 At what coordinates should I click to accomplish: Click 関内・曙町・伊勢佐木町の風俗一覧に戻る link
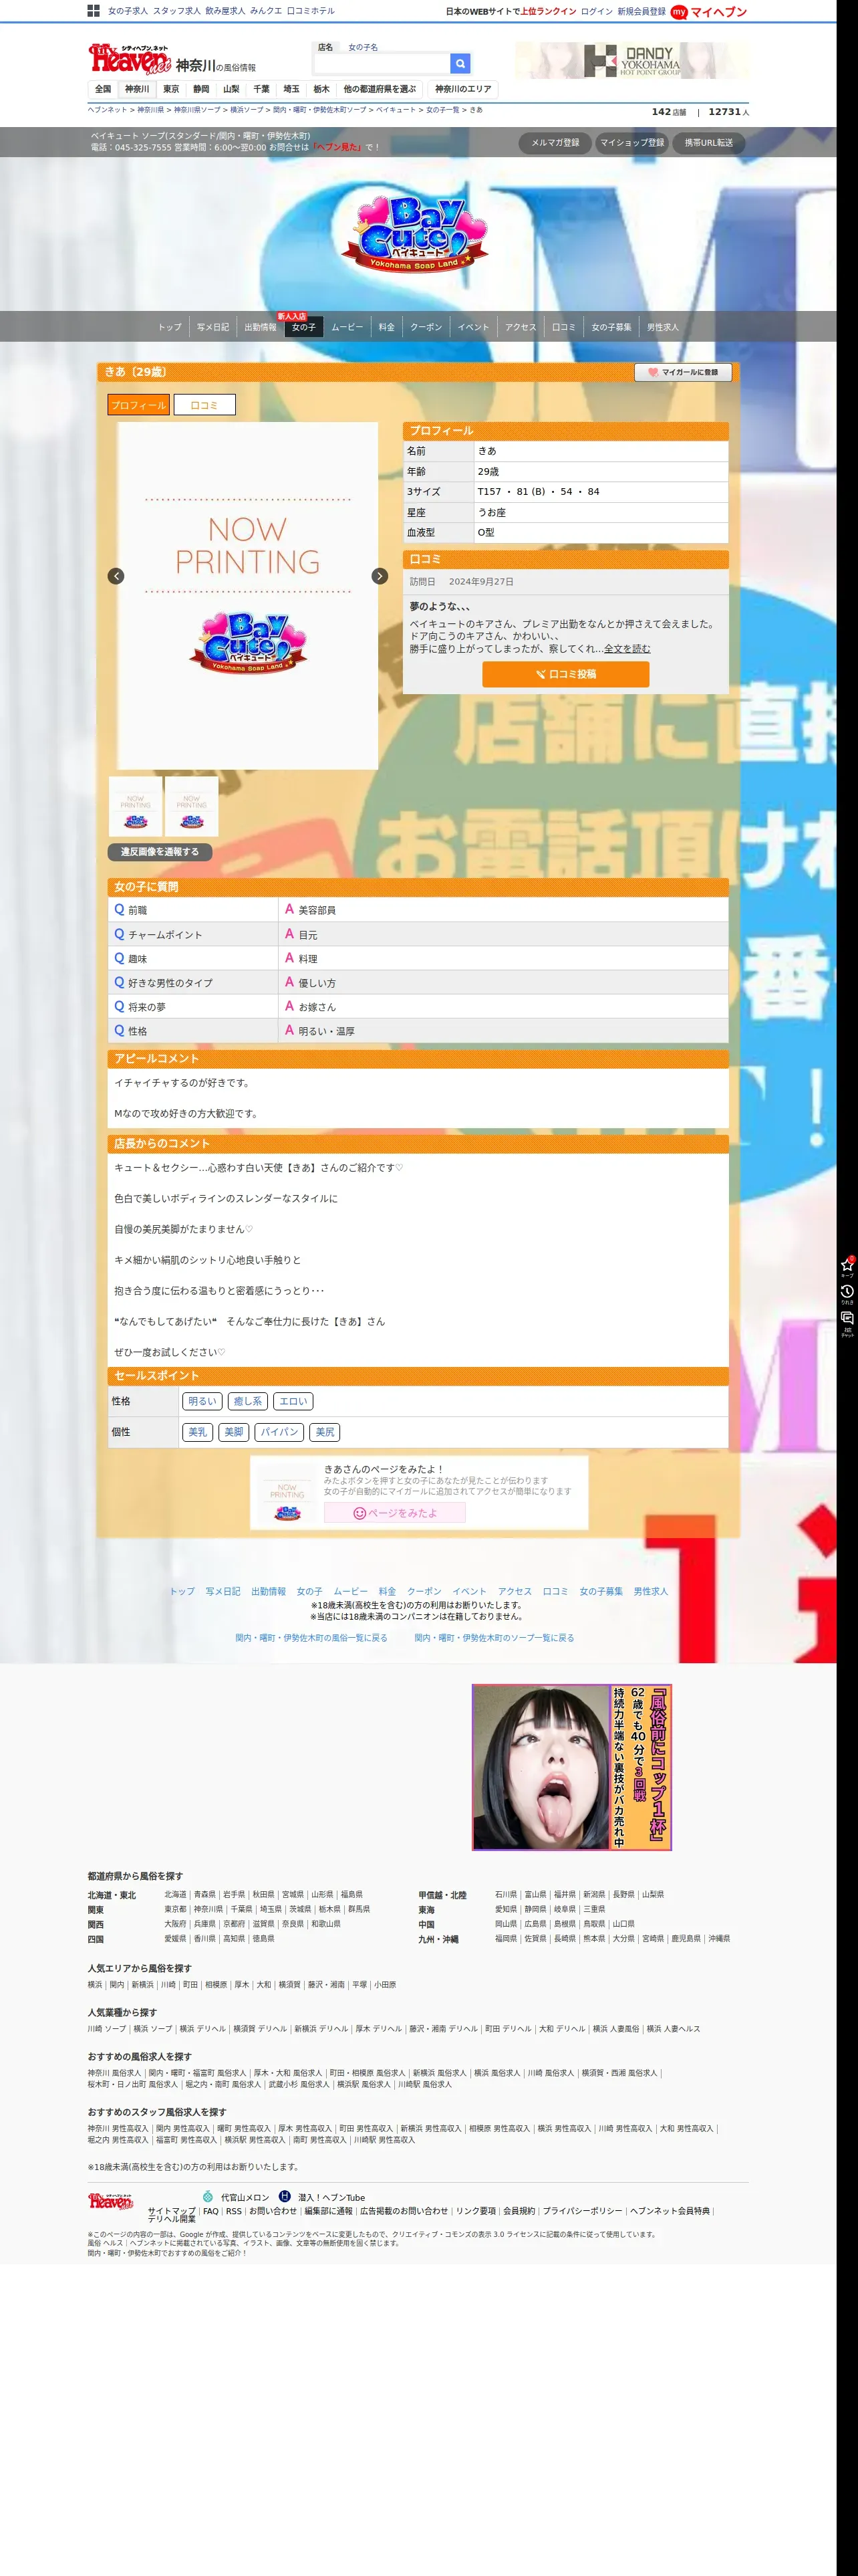[x=311, y=1638]
